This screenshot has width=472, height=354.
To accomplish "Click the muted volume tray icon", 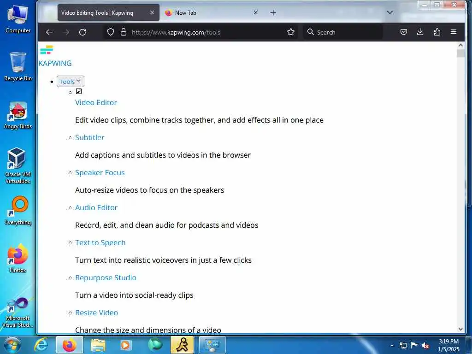I will click(425, 346).
